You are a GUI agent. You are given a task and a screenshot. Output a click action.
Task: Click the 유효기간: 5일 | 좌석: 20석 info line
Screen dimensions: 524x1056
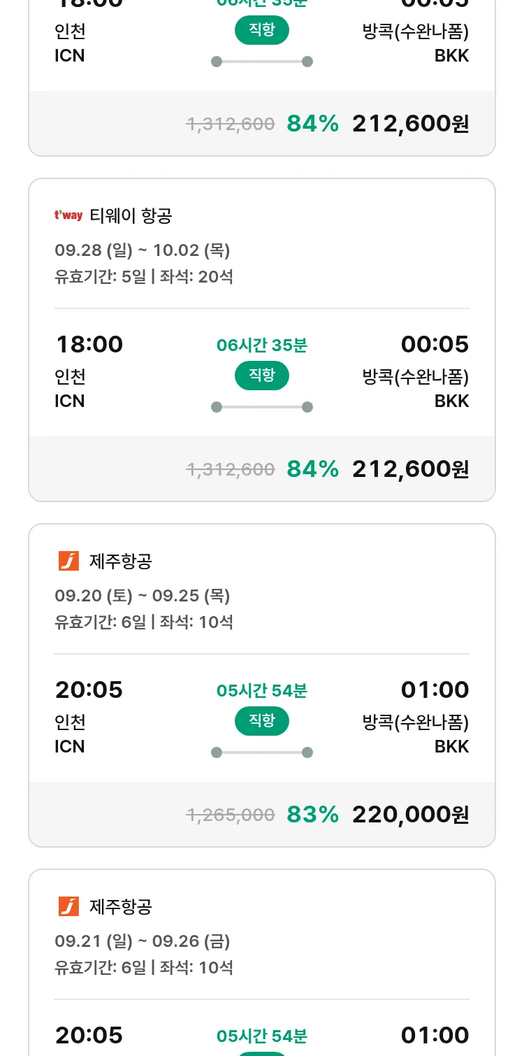(144, 276)
